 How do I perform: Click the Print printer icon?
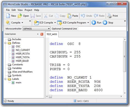pos(109,16)
